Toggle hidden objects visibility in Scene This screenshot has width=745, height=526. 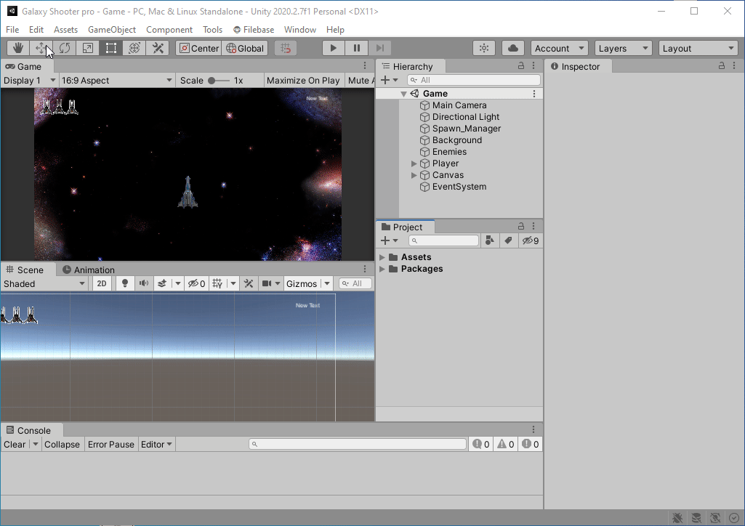[196, 283]
